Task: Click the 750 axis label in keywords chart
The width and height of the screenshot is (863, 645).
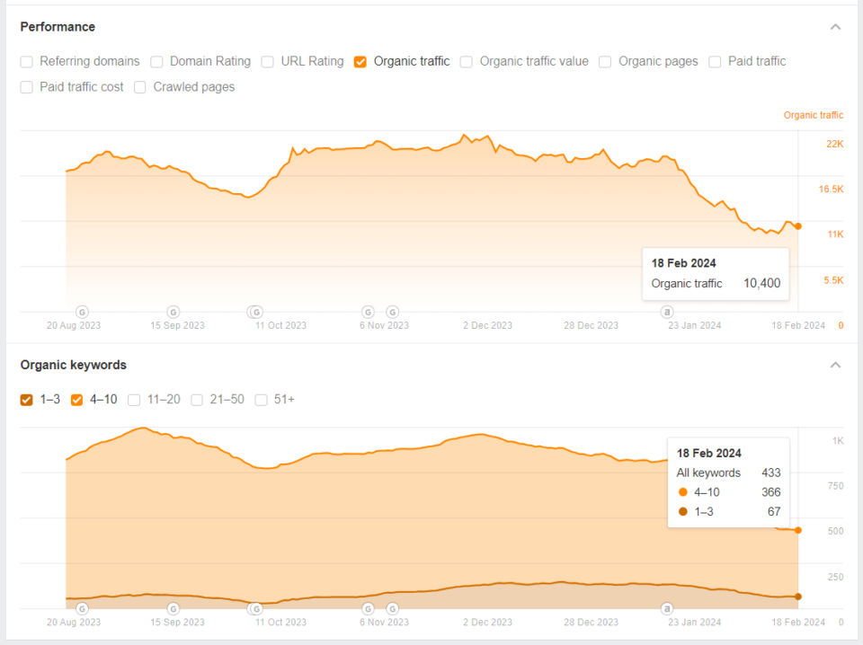Action: click(835, 485)
